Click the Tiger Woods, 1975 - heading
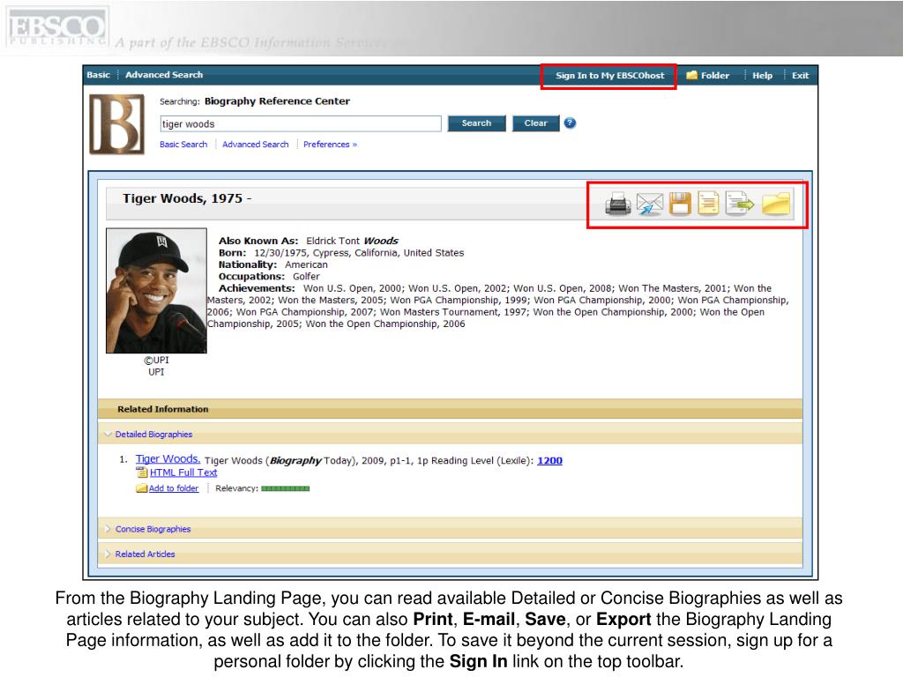The image size is (903, 677). coord(187,198)
